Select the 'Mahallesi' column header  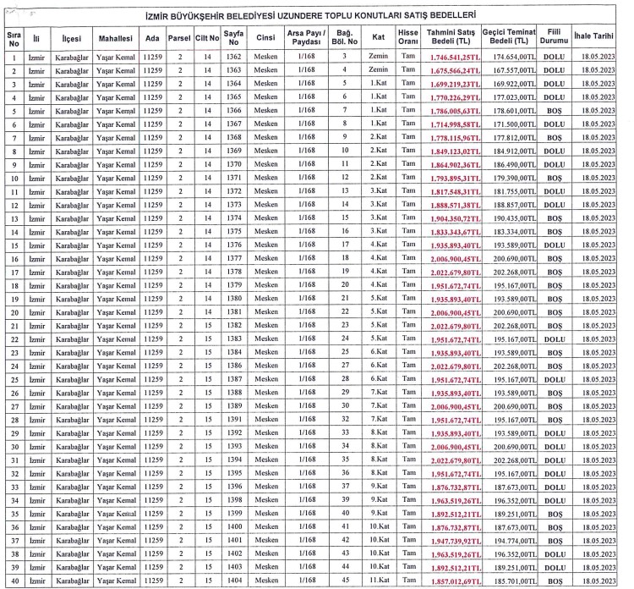click(116, 38)
